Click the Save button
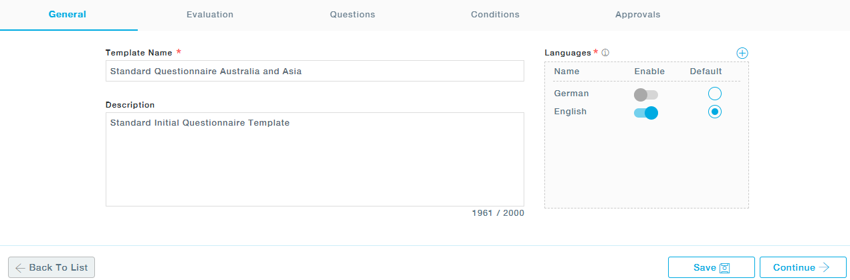Viewport: 850px width, 280px height. (x=711, y=267)
